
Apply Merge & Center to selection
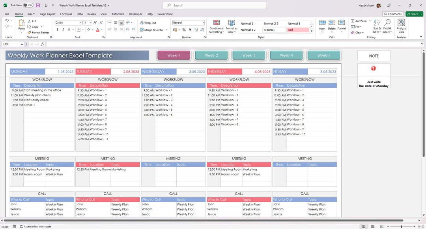(151, 30)
